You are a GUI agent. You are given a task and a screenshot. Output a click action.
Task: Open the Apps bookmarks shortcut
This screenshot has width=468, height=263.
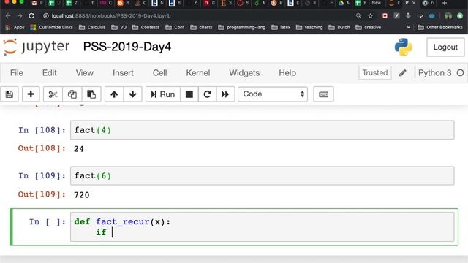(x=15, y=28)
